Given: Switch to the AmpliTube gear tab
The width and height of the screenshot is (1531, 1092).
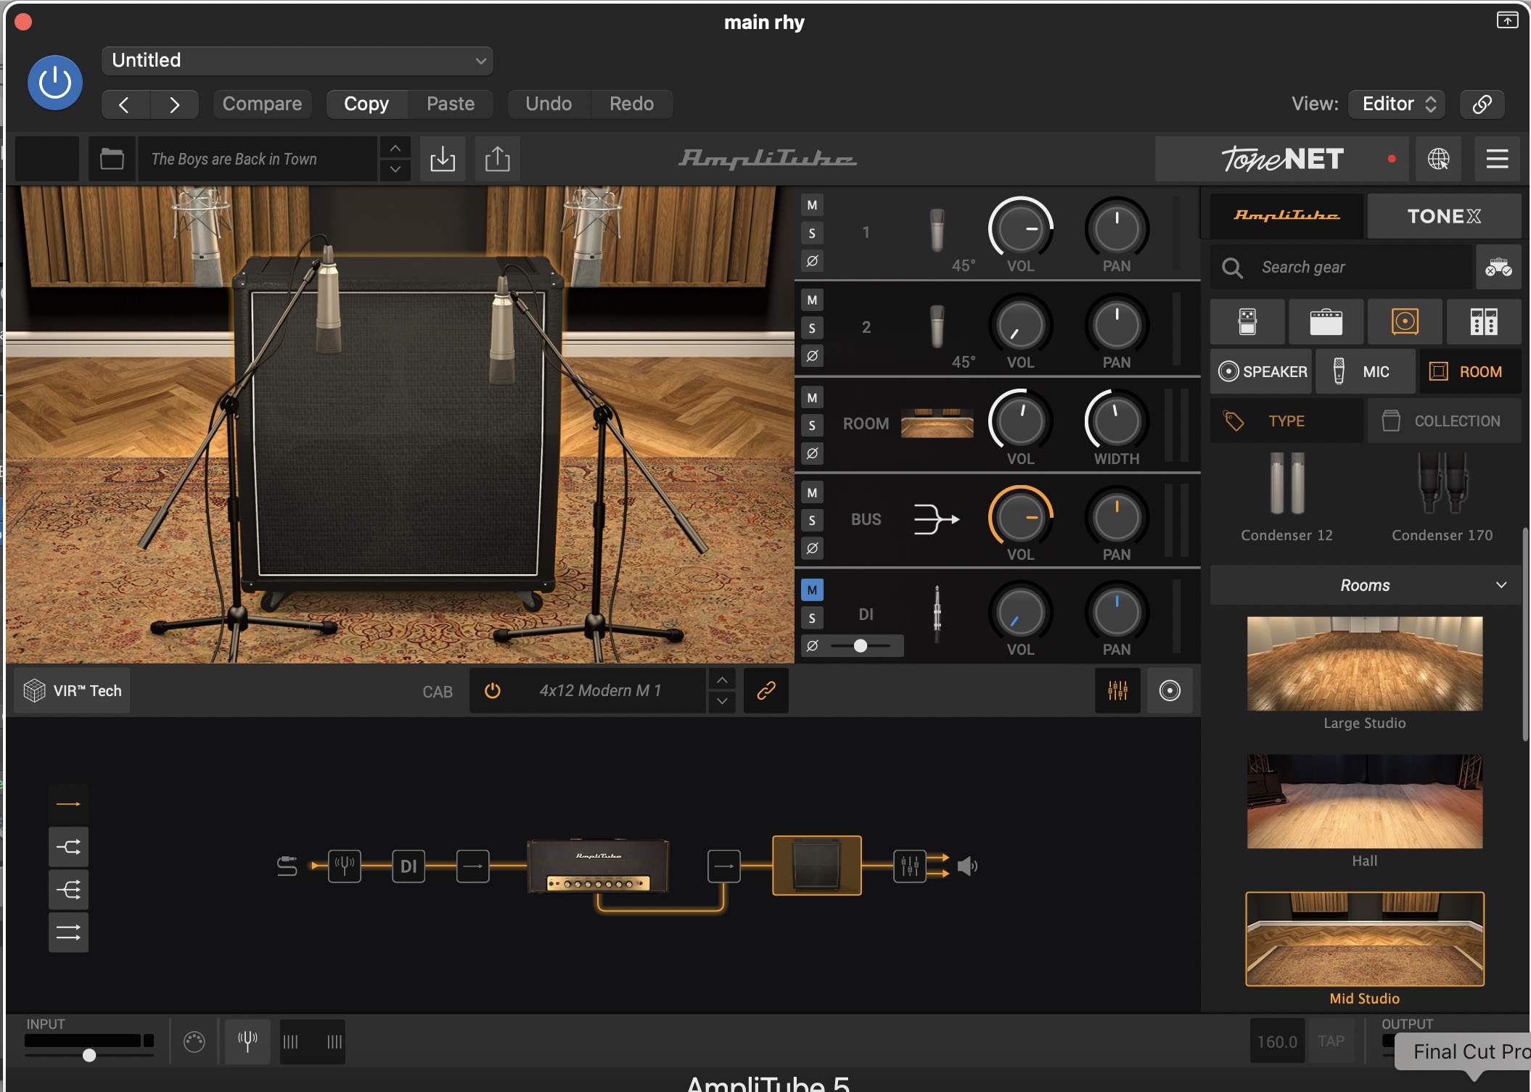Looking at the screenshot, I should [x=1287, y=216].
